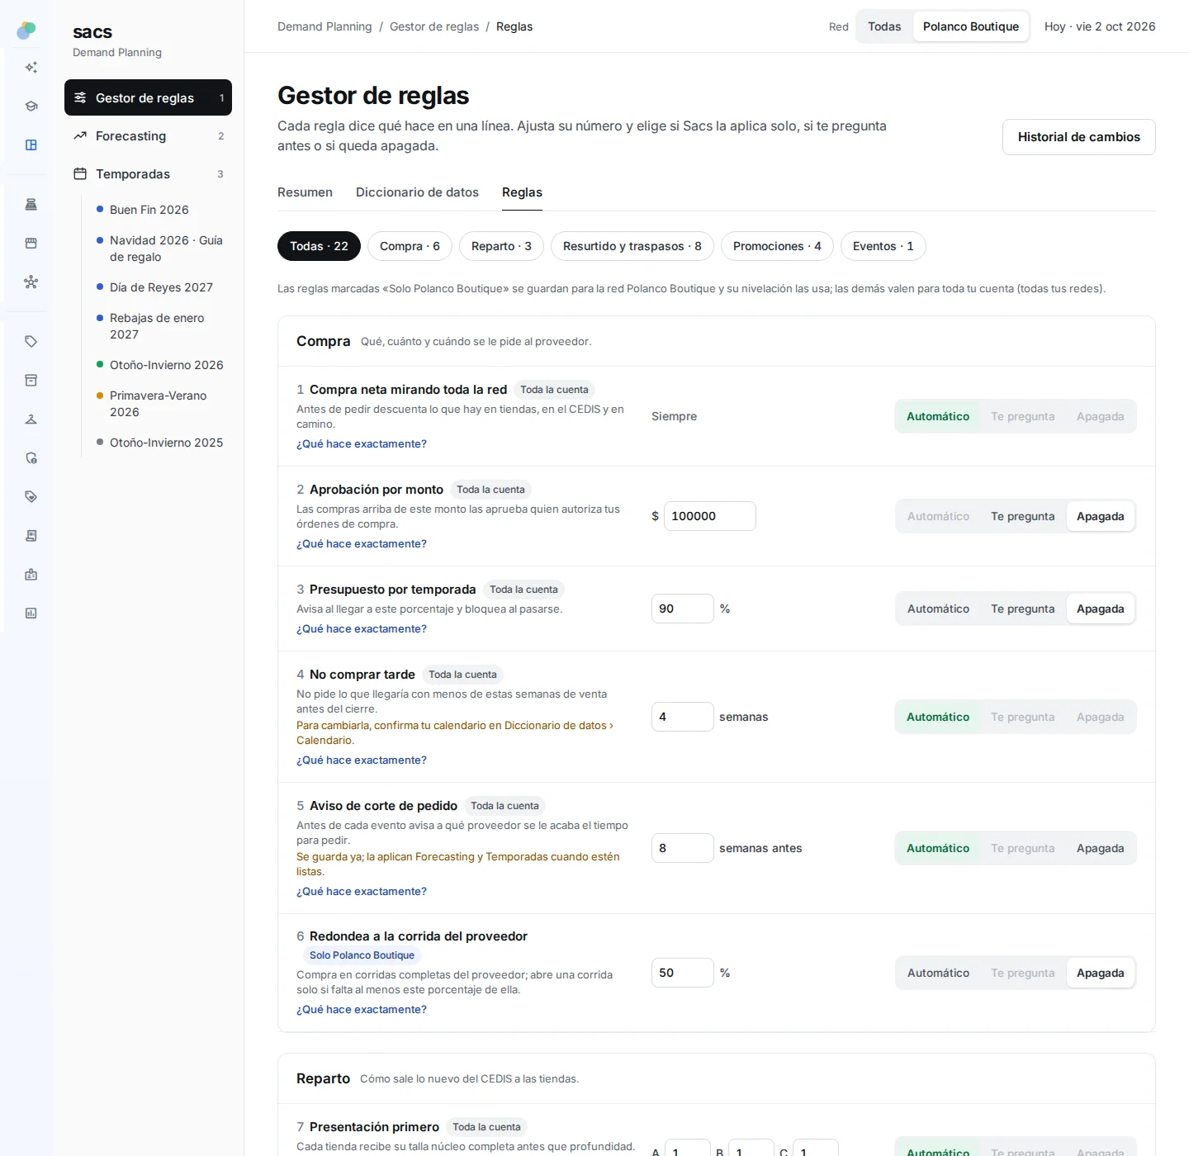
Task: Open the graduation cap learning icon
Action: point(31,107)
